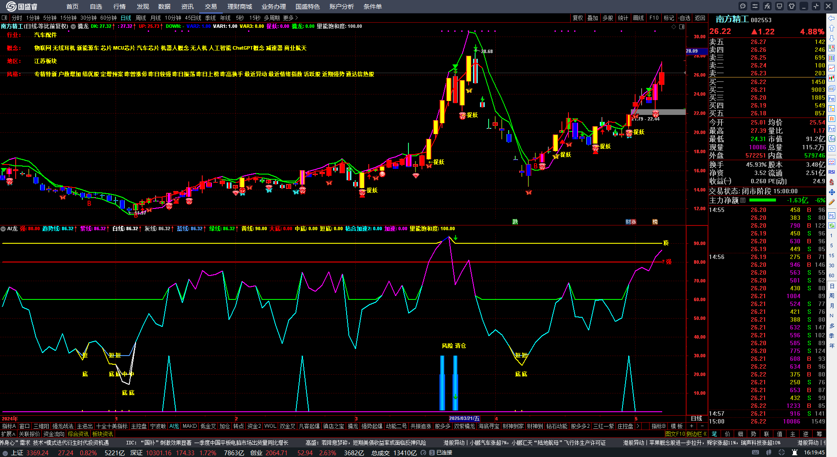The image size is (837, 457).
Task: Toggle 叠加 overlay mode
Action: pos(593,18)
